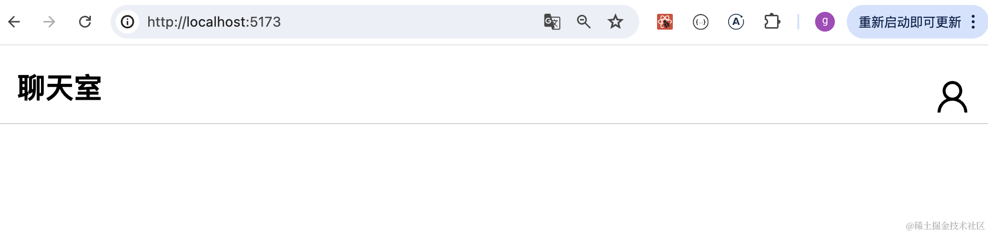Screen dimensions: 988x234
Task: Click the 重新启动即可更新 button
Action: pyautogui.click(x=909, y=22)
